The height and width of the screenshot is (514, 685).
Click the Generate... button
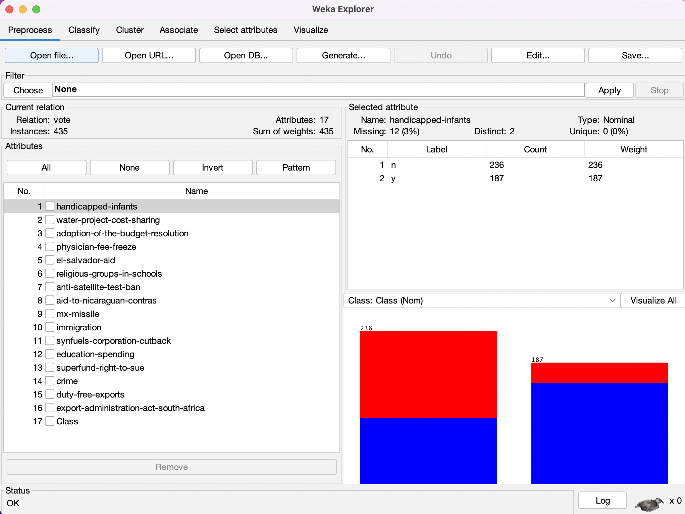coord(343,55)
